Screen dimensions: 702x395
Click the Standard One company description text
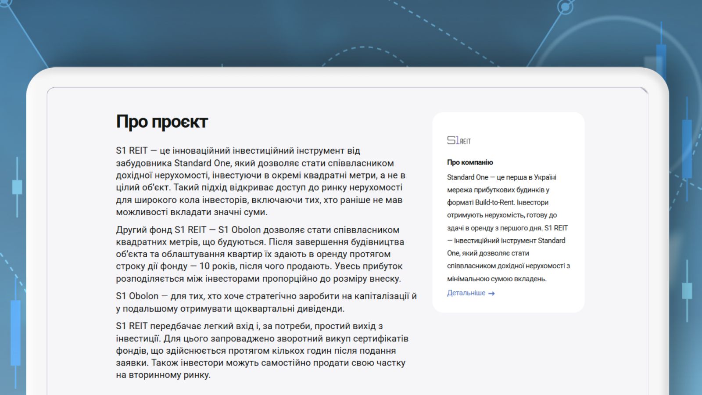point(508,228)
